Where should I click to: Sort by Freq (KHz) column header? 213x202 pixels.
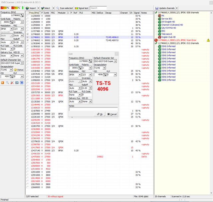pos(35,13)
